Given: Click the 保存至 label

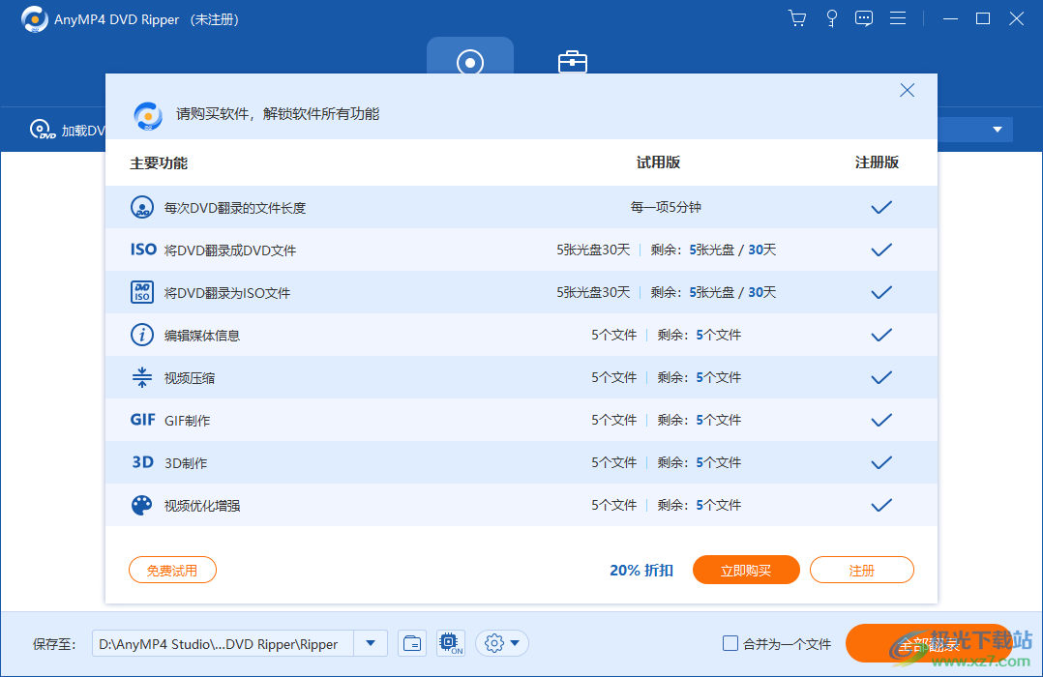Looking at the screenshot, I should [x=54, y=644].
